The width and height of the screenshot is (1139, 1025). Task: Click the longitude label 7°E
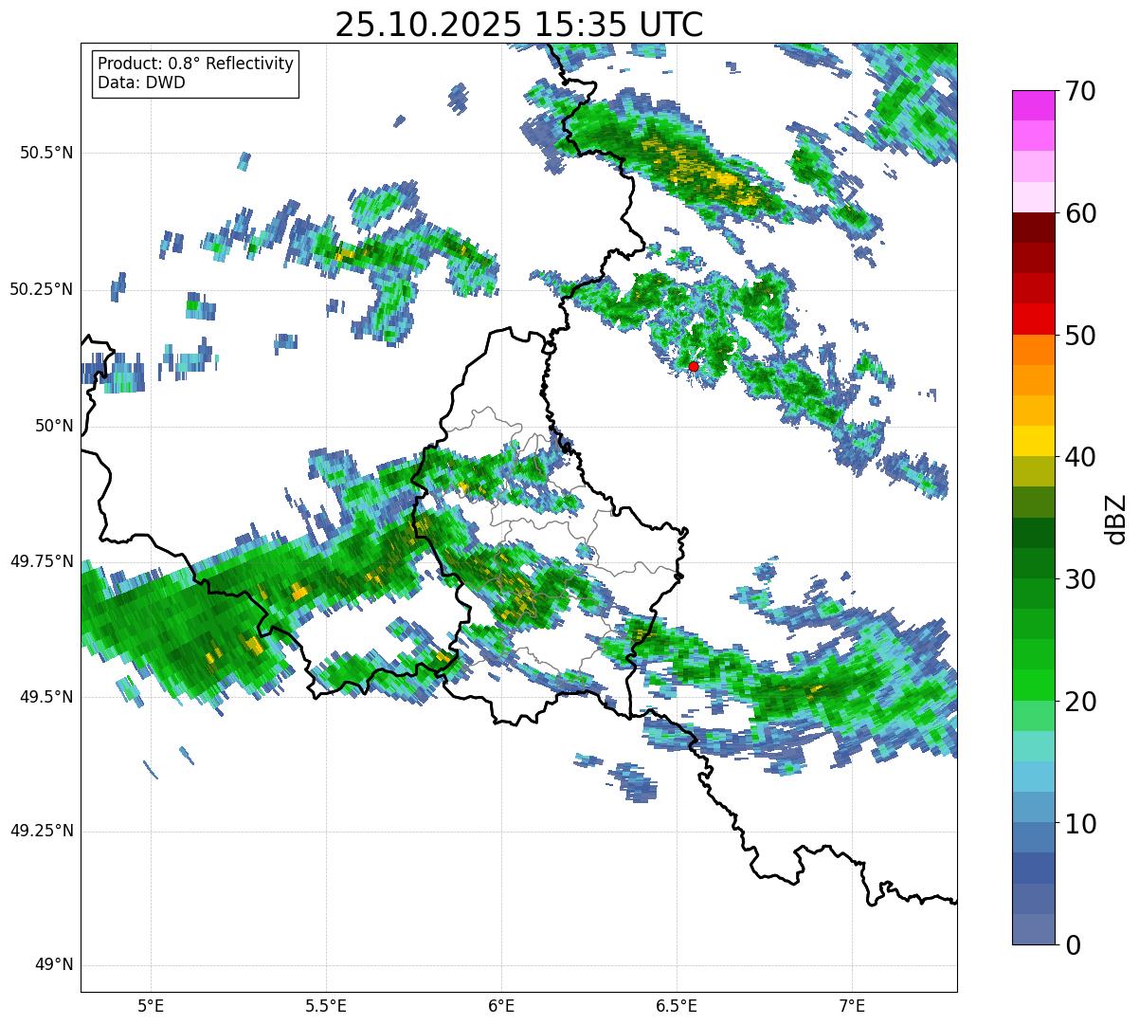[x=852, y=1006]
